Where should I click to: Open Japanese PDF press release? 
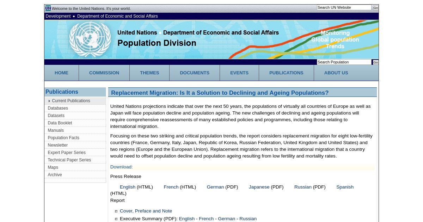pos(259,187)
